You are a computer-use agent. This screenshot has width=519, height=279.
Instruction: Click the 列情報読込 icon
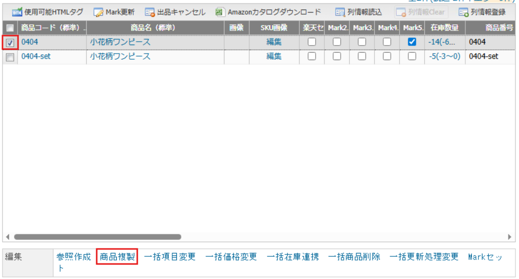(x=340, y=13)
